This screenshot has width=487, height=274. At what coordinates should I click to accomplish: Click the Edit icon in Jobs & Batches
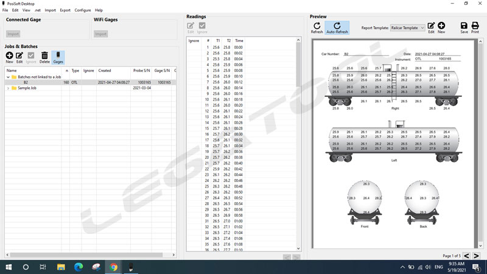[19, 57]
